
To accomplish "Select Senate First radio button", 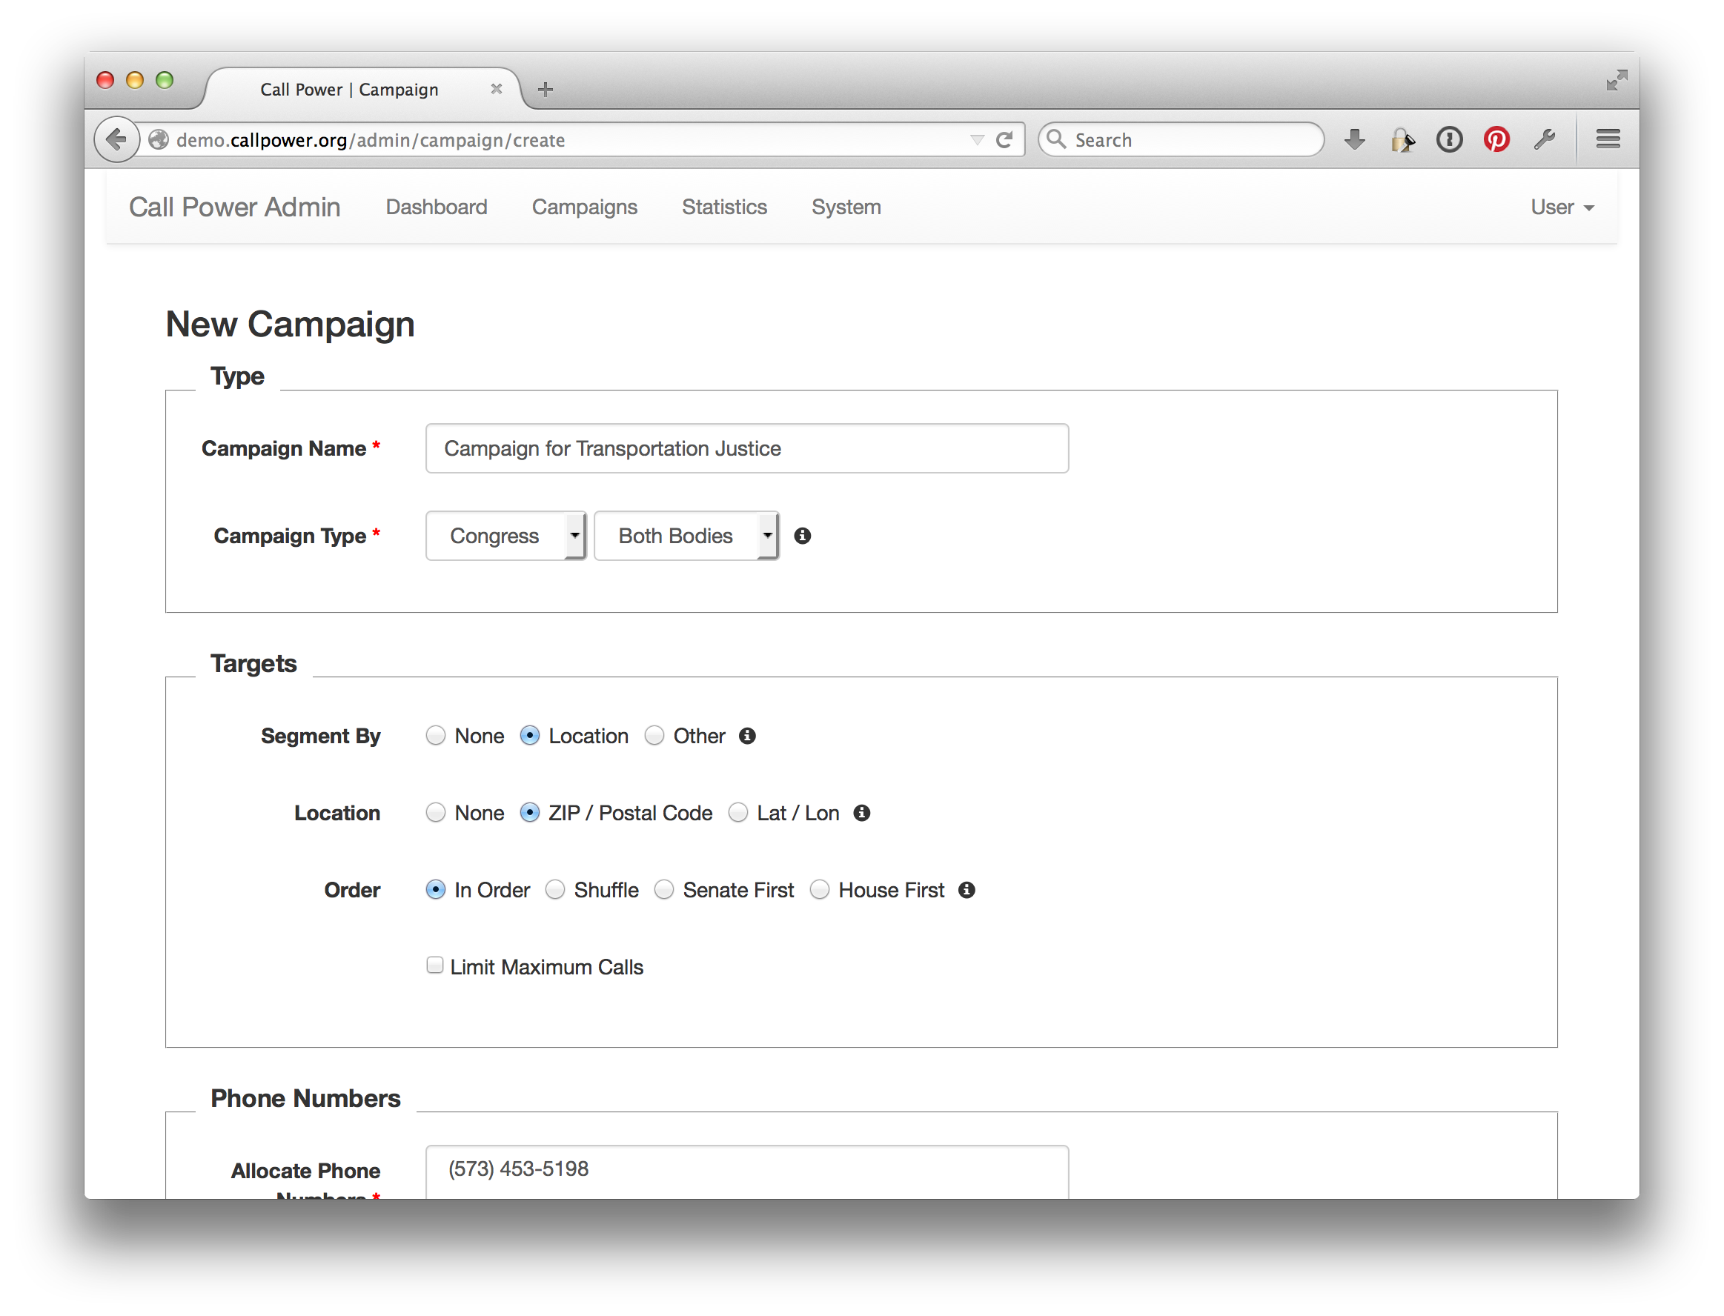I will [x=664, y=889].
